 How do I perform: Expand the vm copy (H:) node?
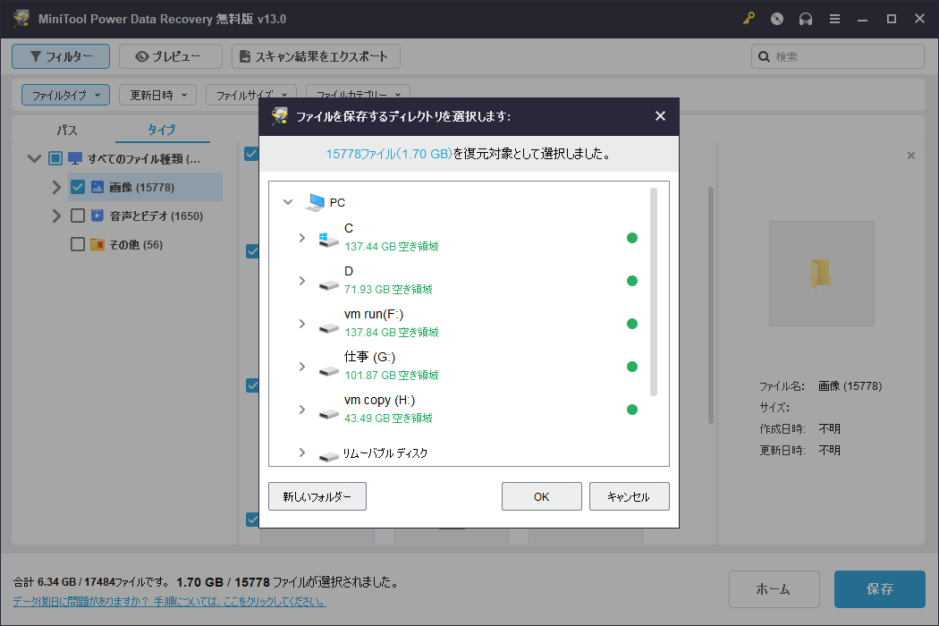[302, 410]
